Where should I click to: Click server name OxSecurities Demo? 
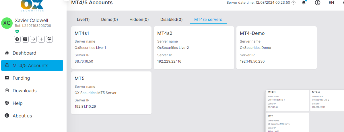[x=255, y=48]
